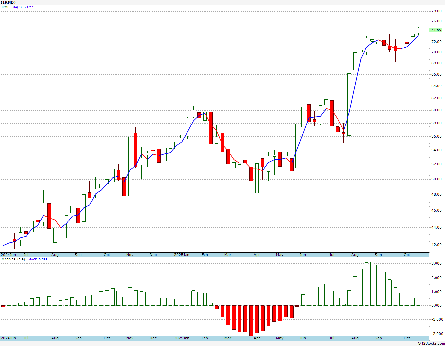
Task: Click Dec on the price chart time axis
Action: pyautogui.click(x=153, y=255)
